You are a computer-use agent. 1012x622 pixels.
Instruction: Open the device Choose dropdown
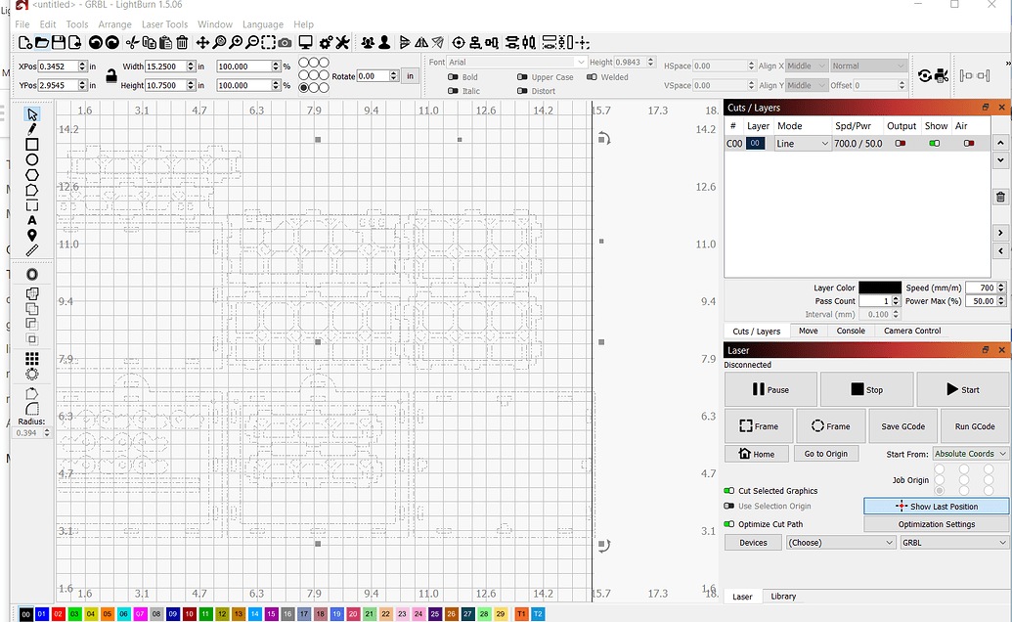coord(840,542)
